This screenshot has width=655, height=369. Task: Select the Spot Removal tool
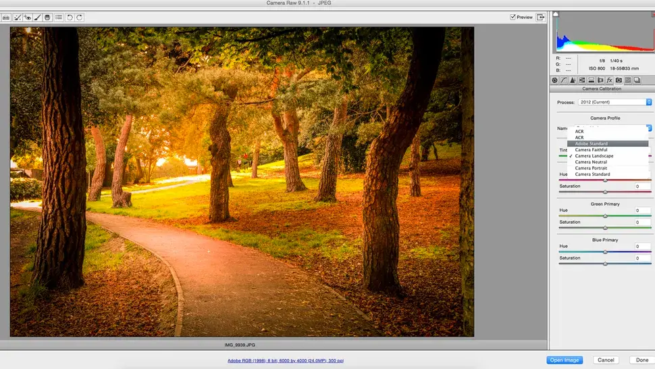(18, 18)
